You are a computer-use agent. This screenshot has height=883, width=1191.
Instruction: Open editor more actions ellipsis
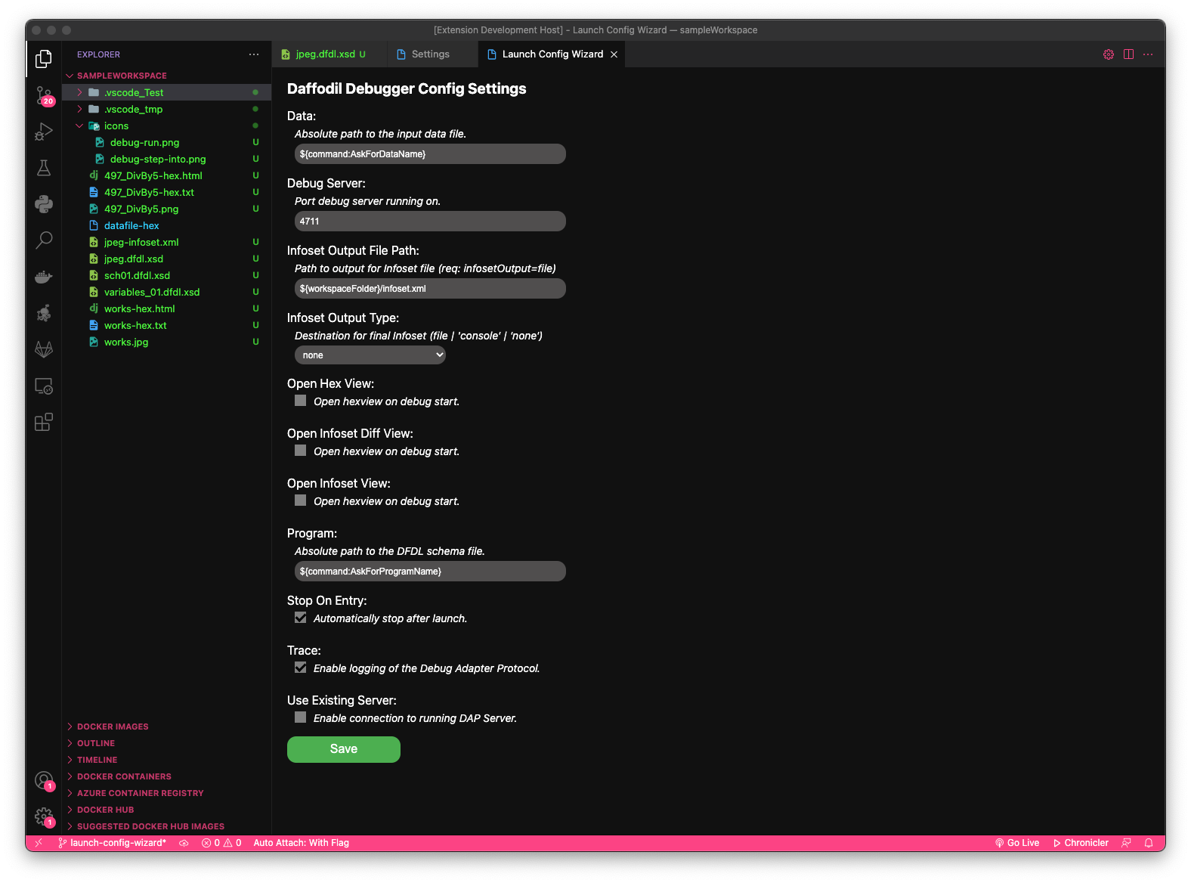coord(1148,54)
